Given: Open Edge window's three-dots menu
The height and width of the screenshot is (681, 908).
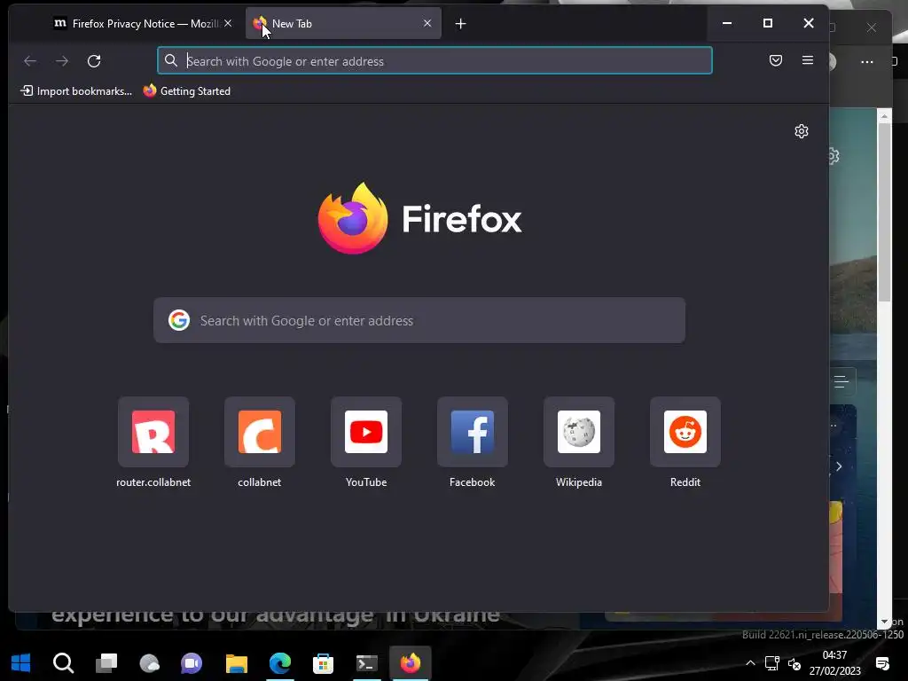Looking at the screenshot, I should 867,61.
